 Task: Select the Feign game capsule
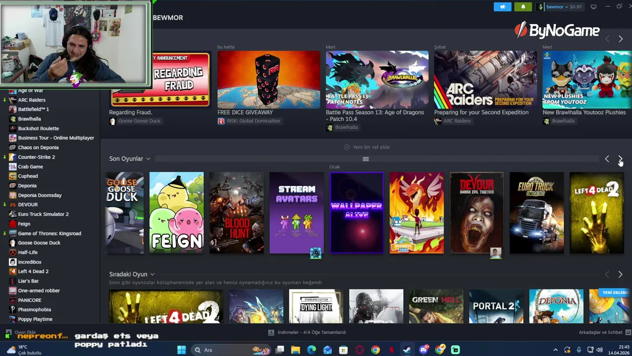coord(176,213)
